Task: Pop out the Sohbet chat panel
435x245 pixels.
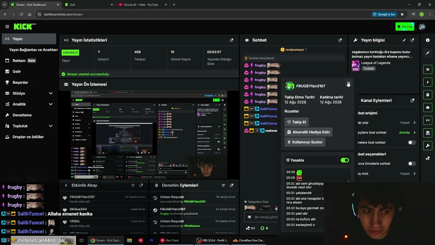Action: [340, 40]
